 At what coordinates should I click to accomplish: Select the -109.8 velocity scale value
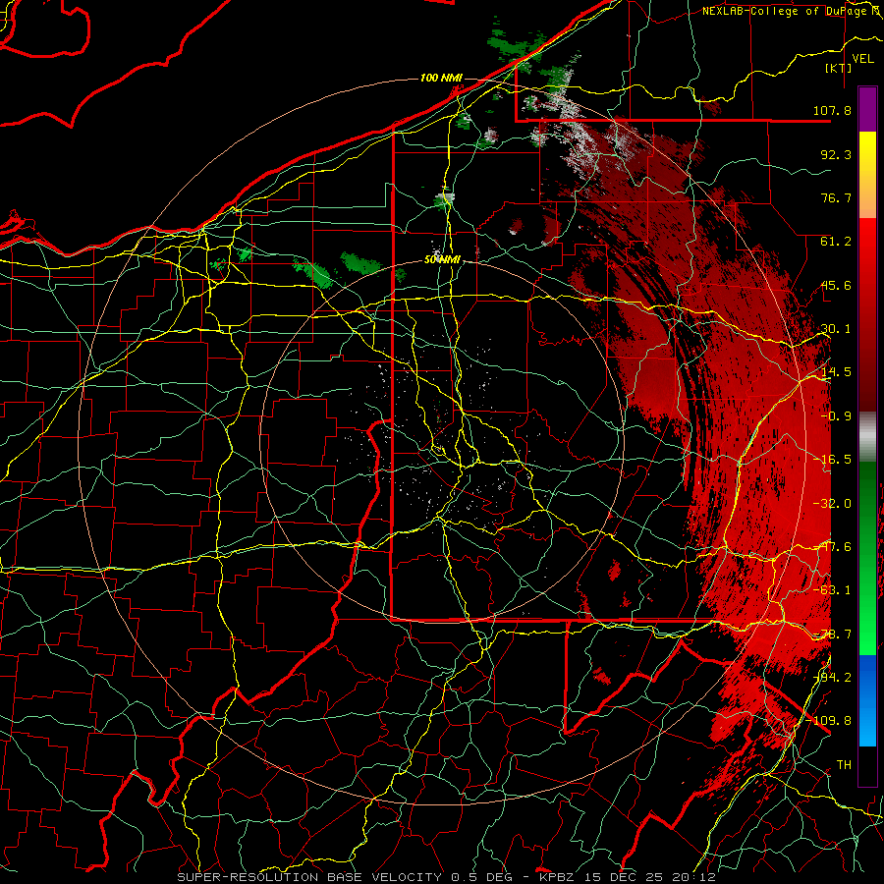[x=829, y=721]
